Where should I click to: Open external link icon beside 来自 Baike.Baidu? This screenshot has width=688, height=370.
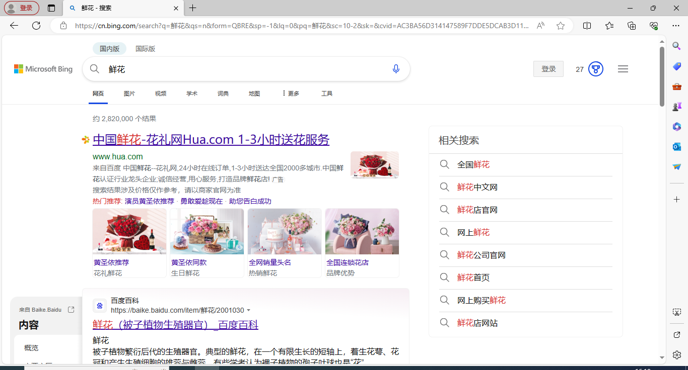pos(71,310)
